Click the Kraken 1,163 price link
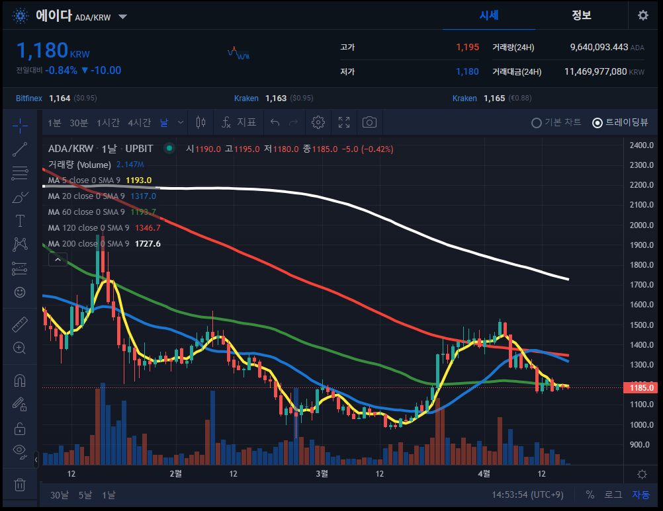The width and height of the screenshot is (663, 511). click(246, 98)
